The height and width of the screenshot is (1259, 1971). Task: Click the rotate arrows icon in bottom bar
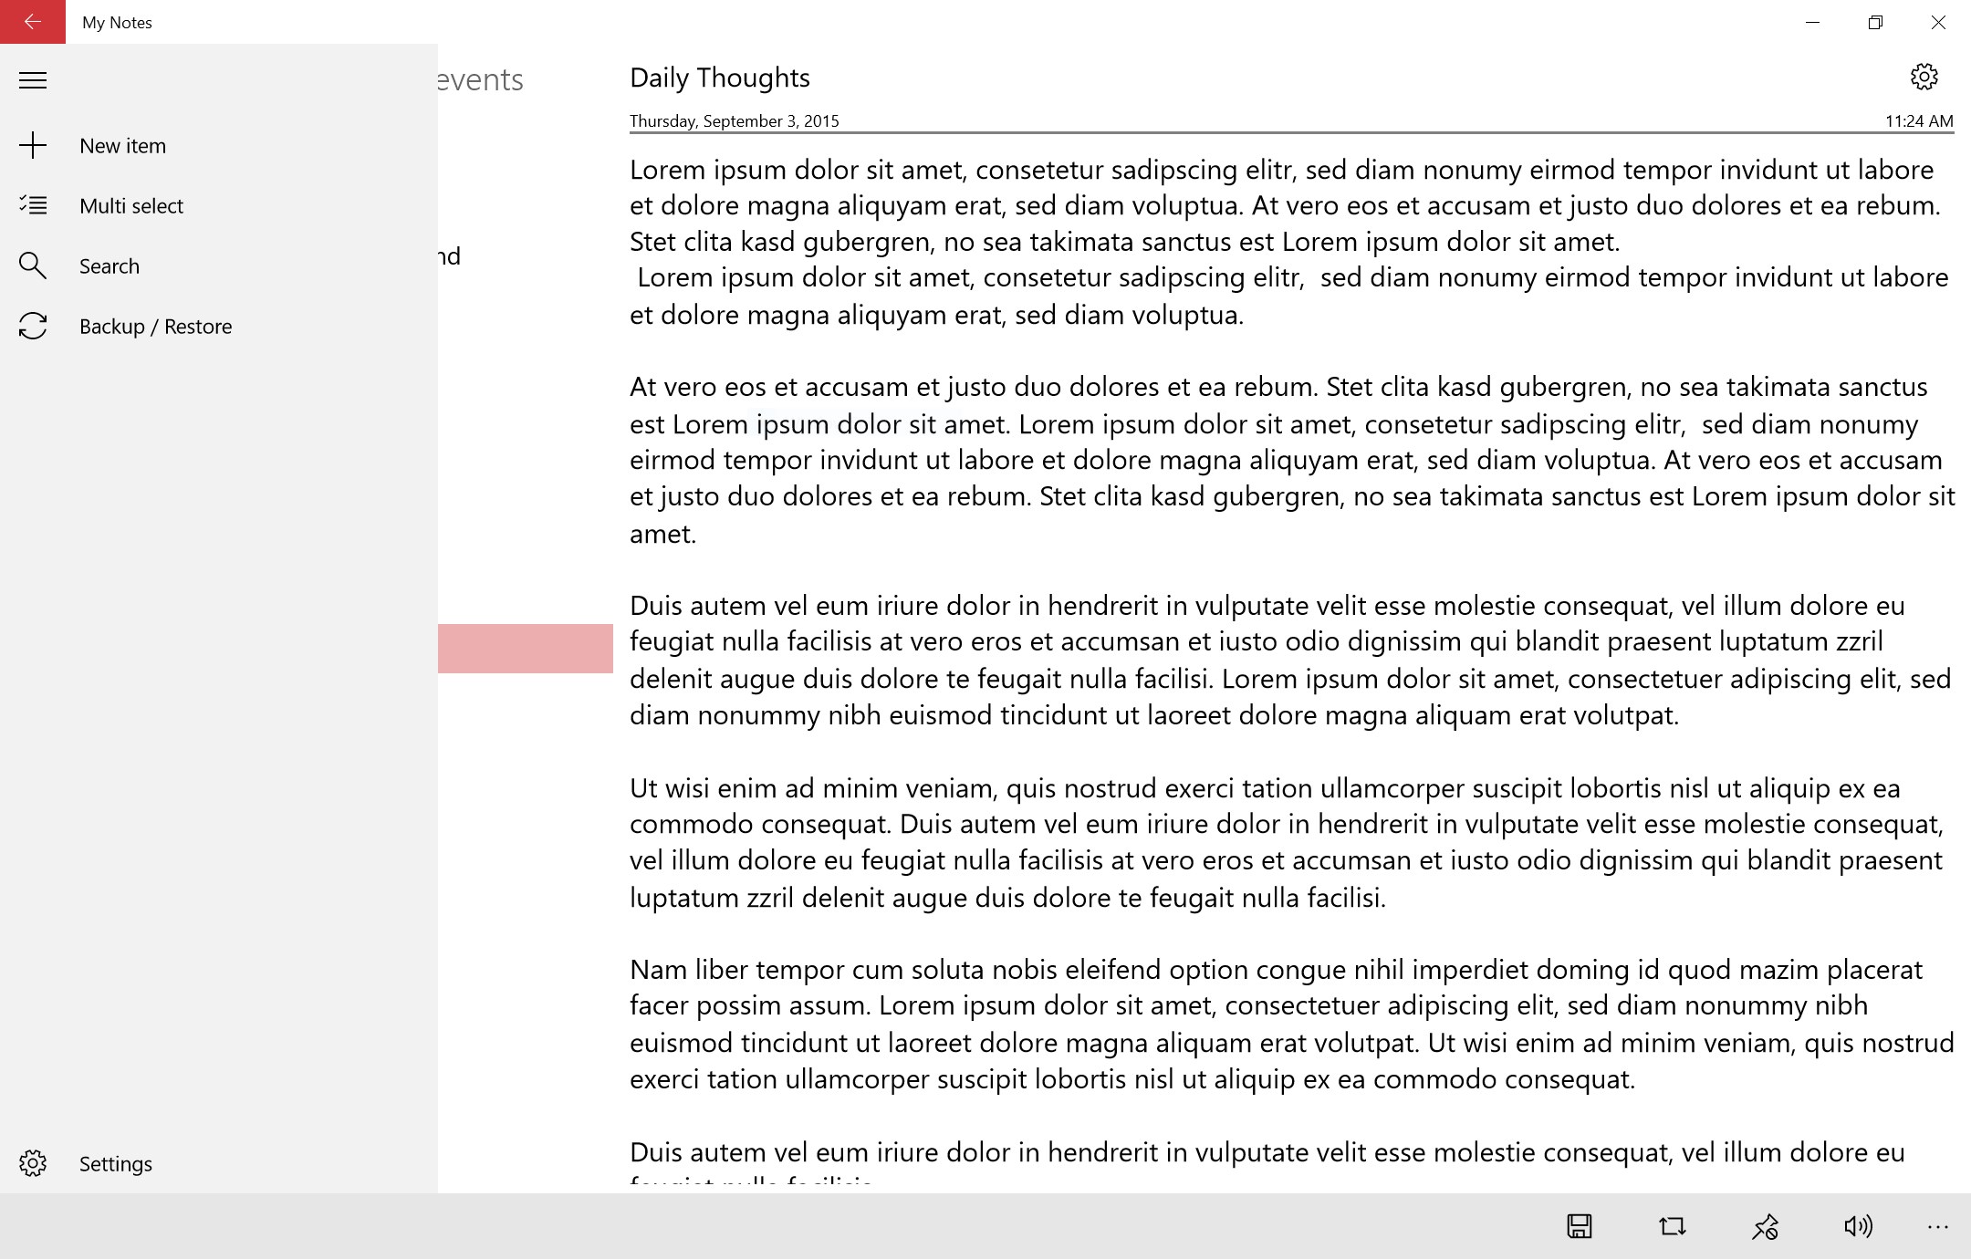(1672, 1226)
